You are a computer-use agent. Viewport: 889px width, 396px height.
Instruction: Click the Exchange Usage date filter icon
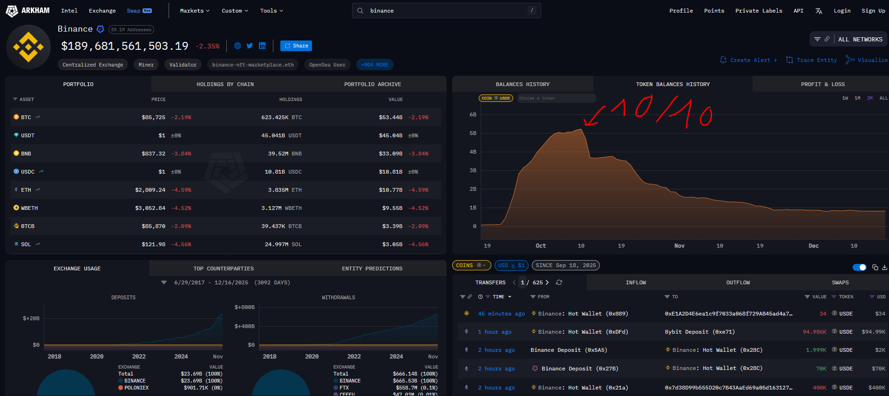click(164, 282)
